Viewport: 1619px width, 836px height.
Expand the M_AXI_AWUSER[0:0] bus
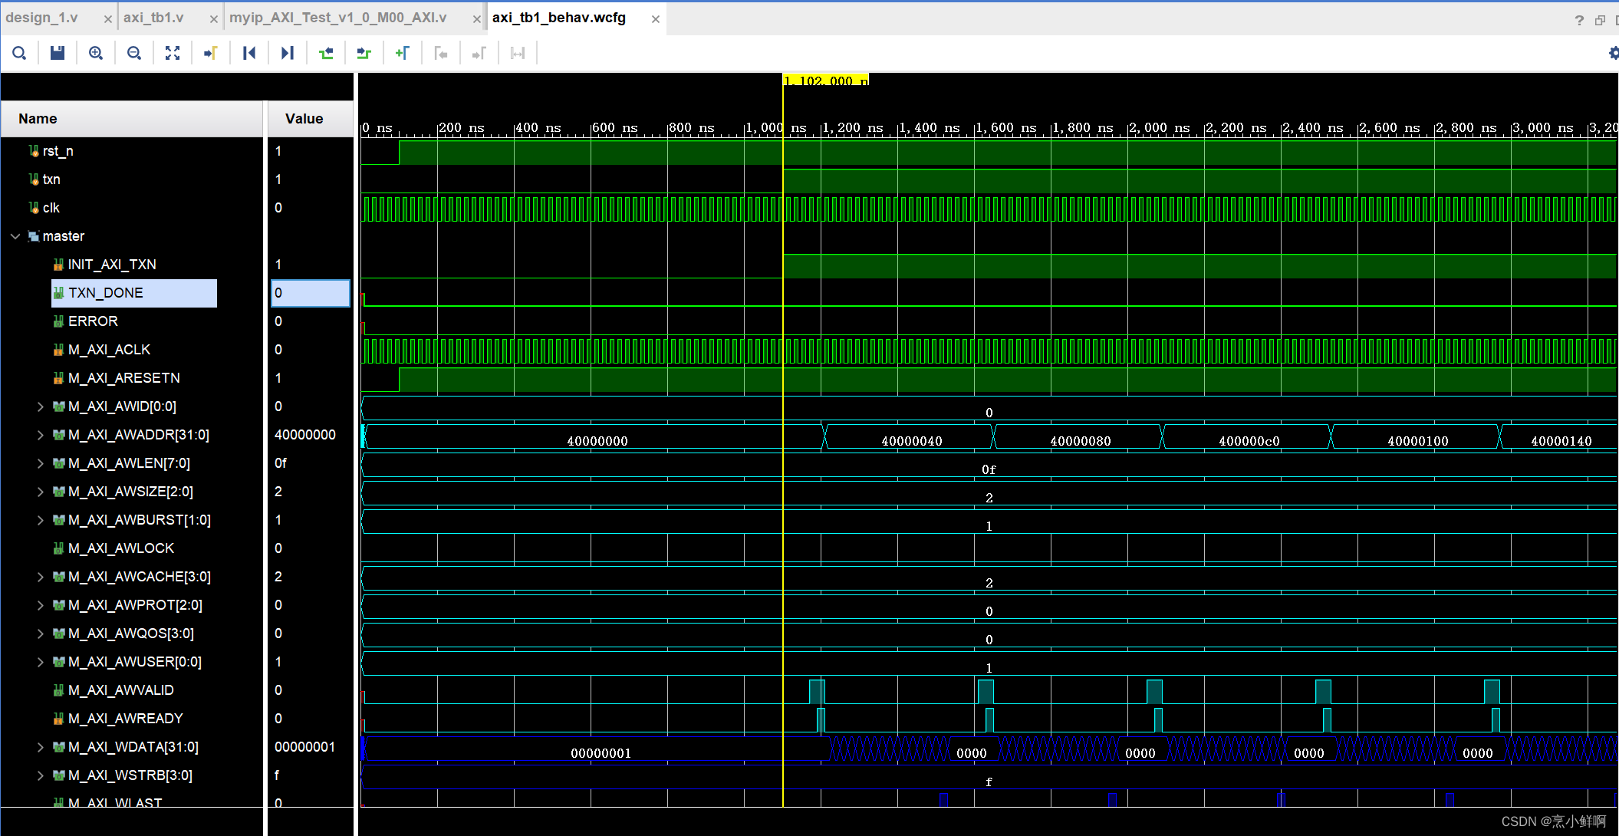(x=41, y=662)
